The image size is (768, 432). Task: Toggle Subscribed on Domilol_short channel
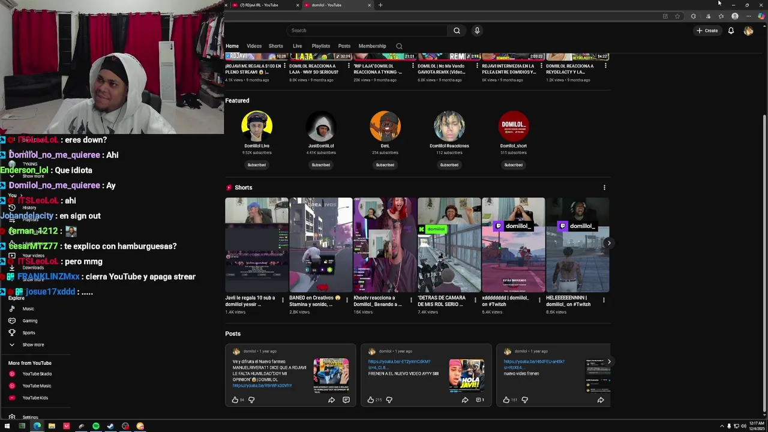click(x=514, y=165)
